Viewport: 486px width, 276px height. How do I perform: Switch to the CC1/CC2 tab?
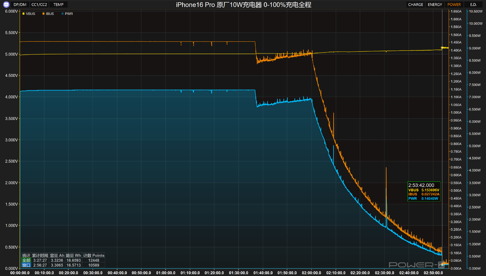39,5
